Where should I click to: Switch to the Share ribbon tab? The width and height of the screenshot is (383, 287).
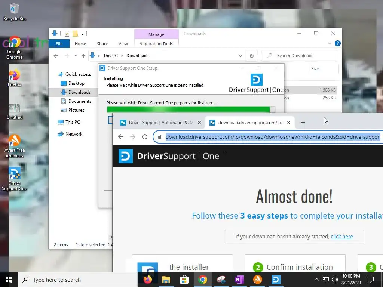coord(102,44)
